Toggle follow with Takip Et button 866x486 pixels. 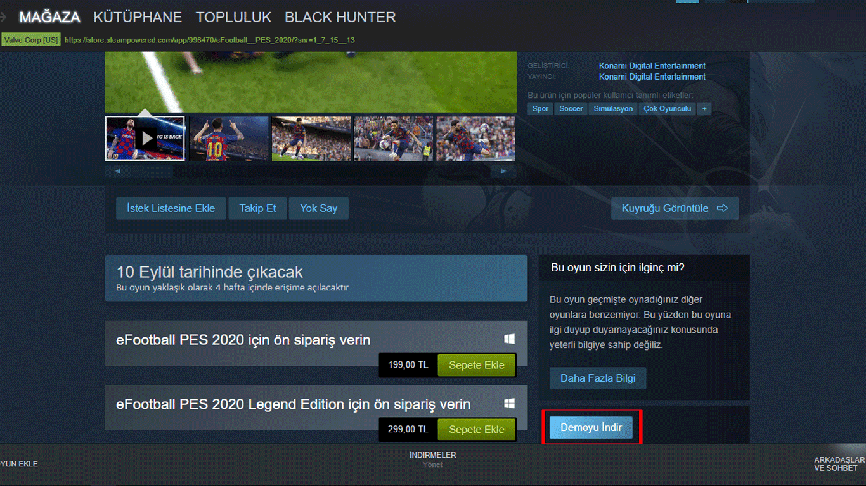coord(257,208)
